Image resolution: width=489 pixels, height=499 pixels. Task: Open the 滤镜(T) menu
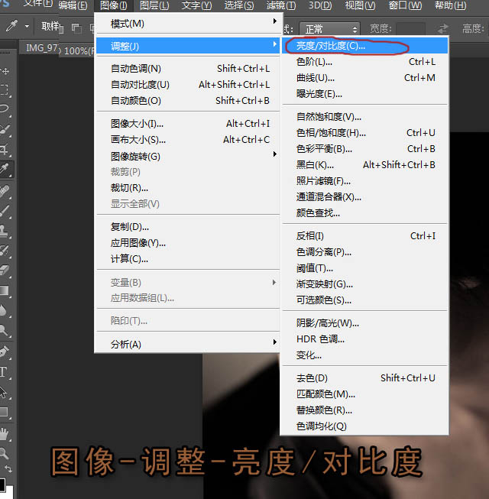(281, 5)
